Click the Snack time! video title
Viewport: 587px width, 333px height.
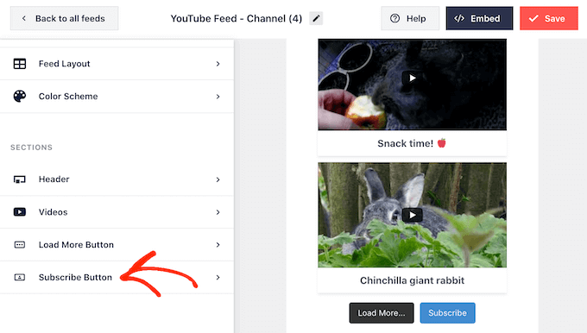[x=412, y=143]
